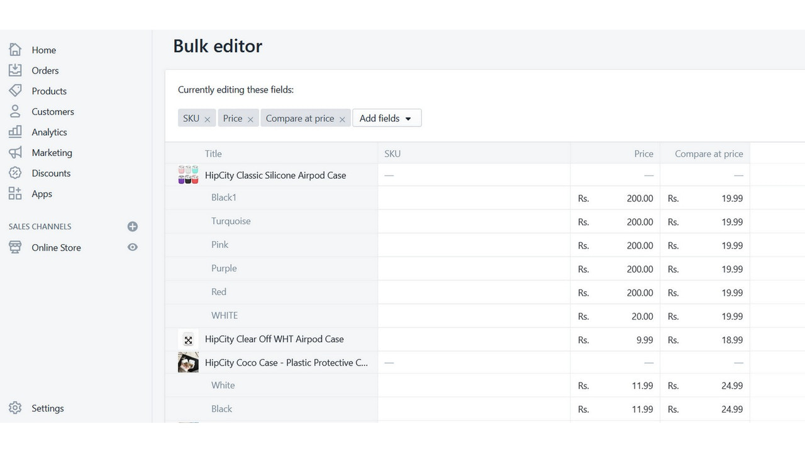Open the Marketing megaphone icon
Image resolution: width=805 pixels, height=453 pixels.
tap(15, 152)
